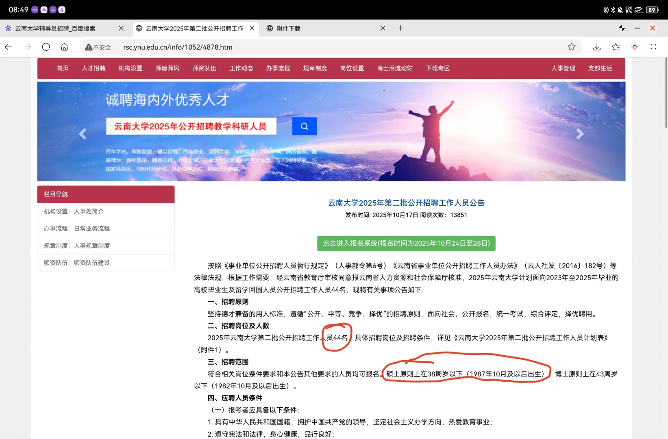Close the 附件下载 tab
668x439 pixels.
tap(383, 28)
